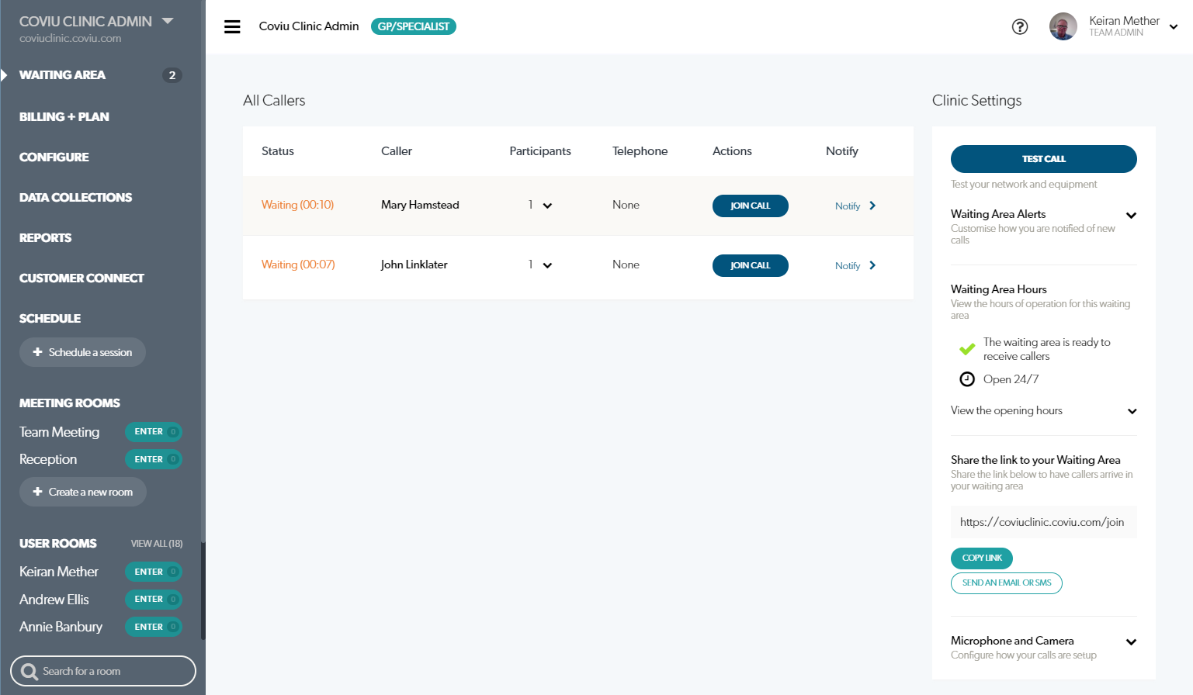Click the GP/Specialist badge
The height and width of the screenshot is (695, 1193).
pyautogui.click(x=414, y=26)
